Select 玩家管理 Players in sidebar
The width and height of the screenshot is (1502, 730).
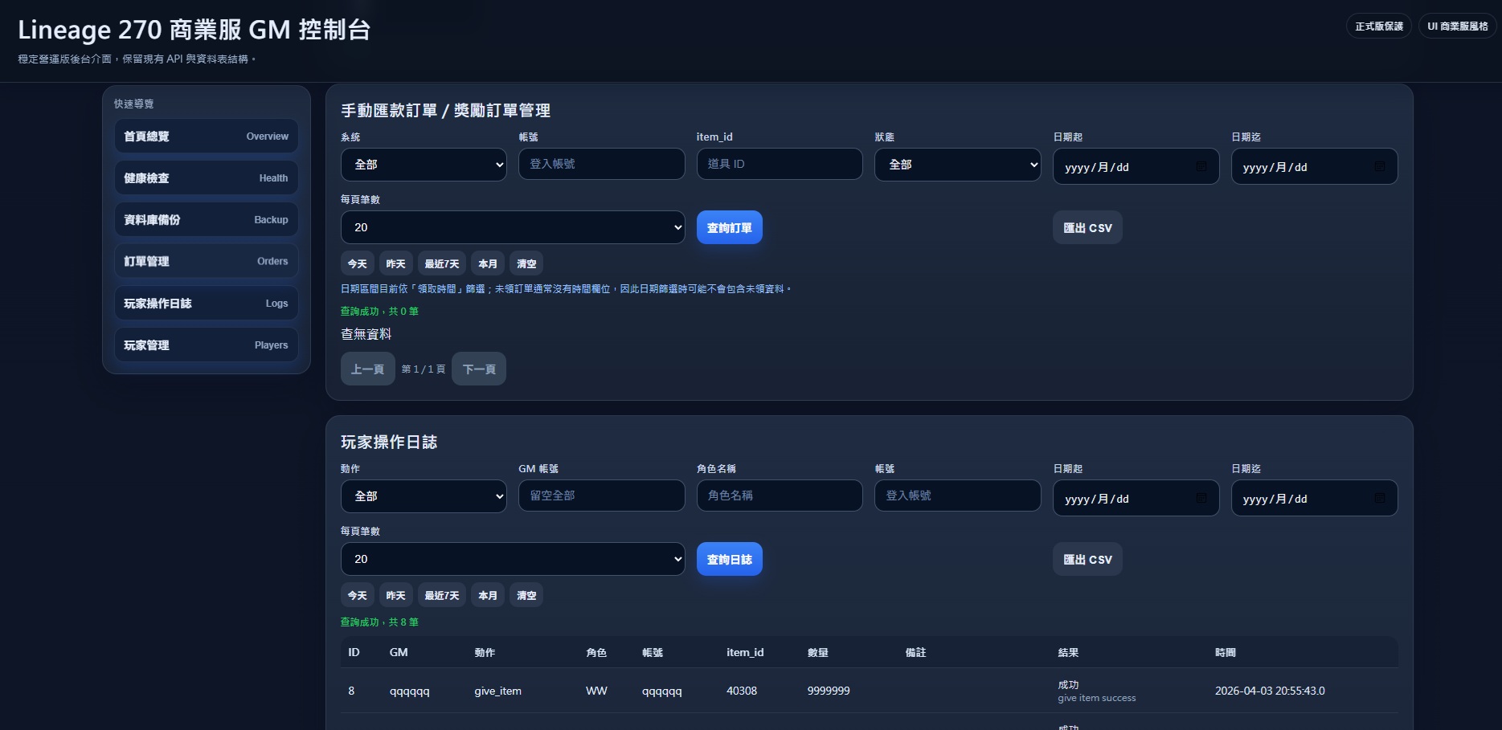tap(206, 345)
